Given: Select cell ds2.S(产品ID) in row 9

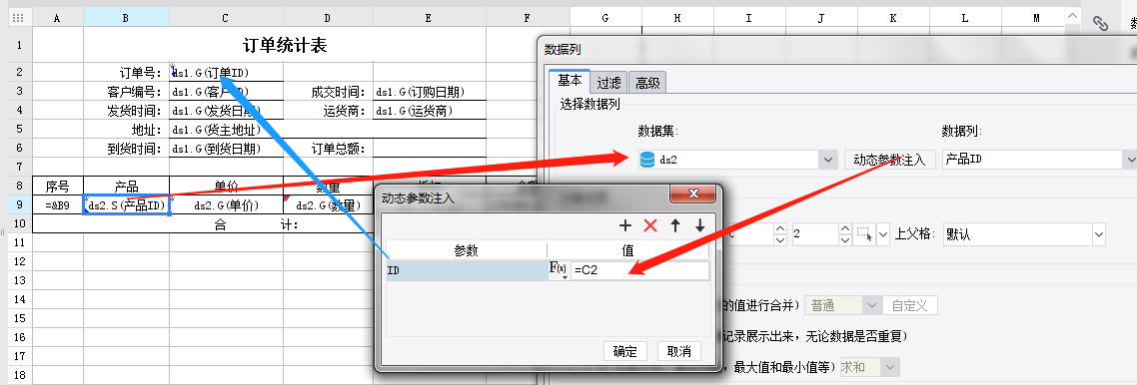Looking at the screenshot, I should (x=127, y=204).
